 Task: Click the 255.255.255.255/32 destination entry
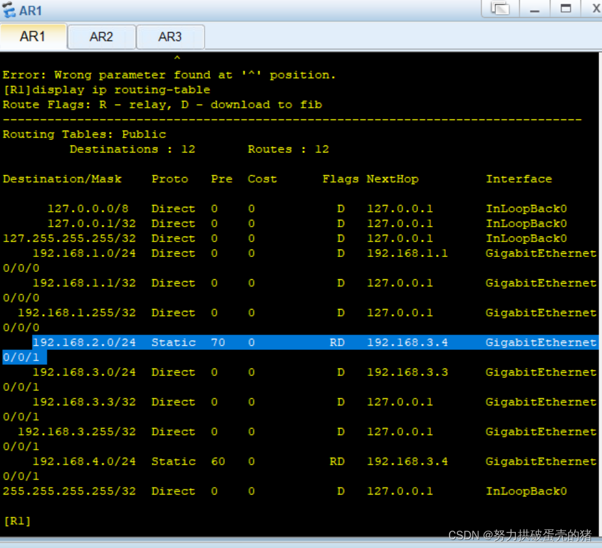pos(69,492)
